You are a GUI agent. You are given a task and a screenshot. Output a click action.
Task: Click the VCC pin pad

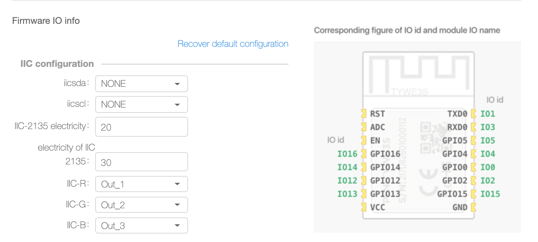click(x=363, y=207)
